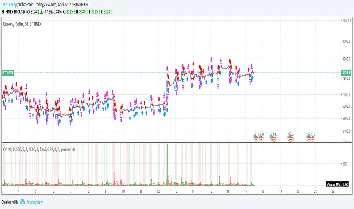
Task: Click date 18 on the time axis
Action: [263, 191]
